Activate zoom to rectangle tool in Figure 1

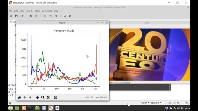(x=43, y=97)
